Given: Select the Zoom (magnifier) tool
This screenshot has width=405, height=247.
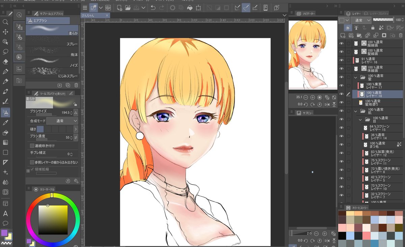Looking at the screenshot, I should pyautogui.click(x=5, y=22).
